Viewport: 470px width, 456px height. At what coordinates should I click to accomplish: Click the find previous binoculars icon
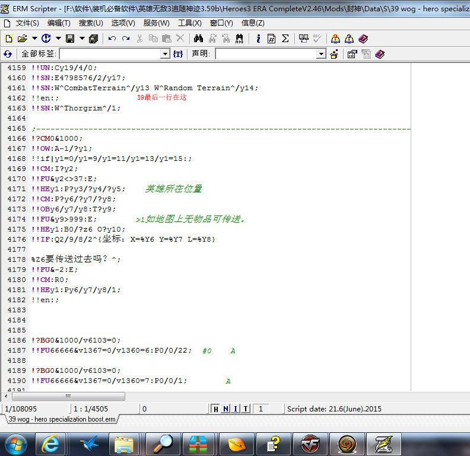pyautogui.click(x=212, y=39)
